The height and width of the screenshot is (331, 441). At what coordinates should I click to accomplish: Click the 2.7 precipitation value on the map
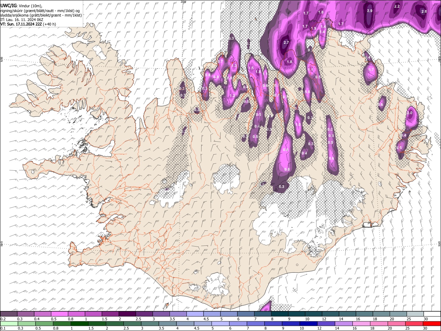[286, 42]
